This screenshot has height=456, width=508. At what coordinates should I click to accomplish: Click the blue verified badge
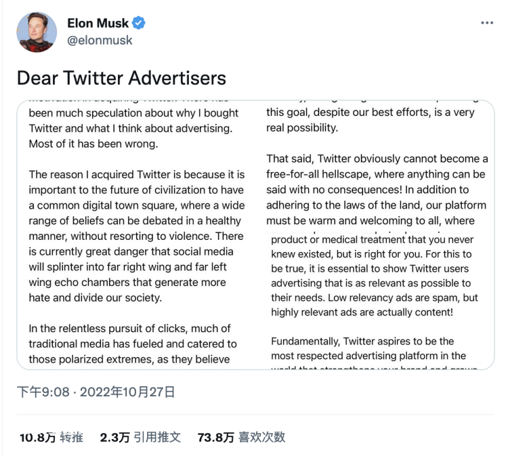coord(139,23)
